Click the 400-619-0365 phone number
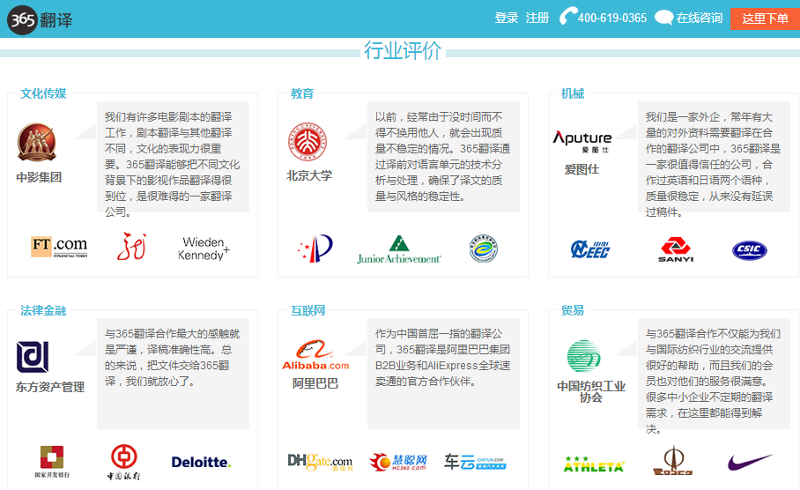Screen dimensions: 800x490 (611, 19)
